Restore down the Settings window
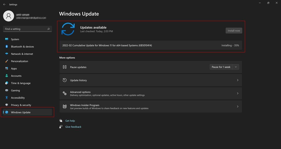 tap(268, 3)
